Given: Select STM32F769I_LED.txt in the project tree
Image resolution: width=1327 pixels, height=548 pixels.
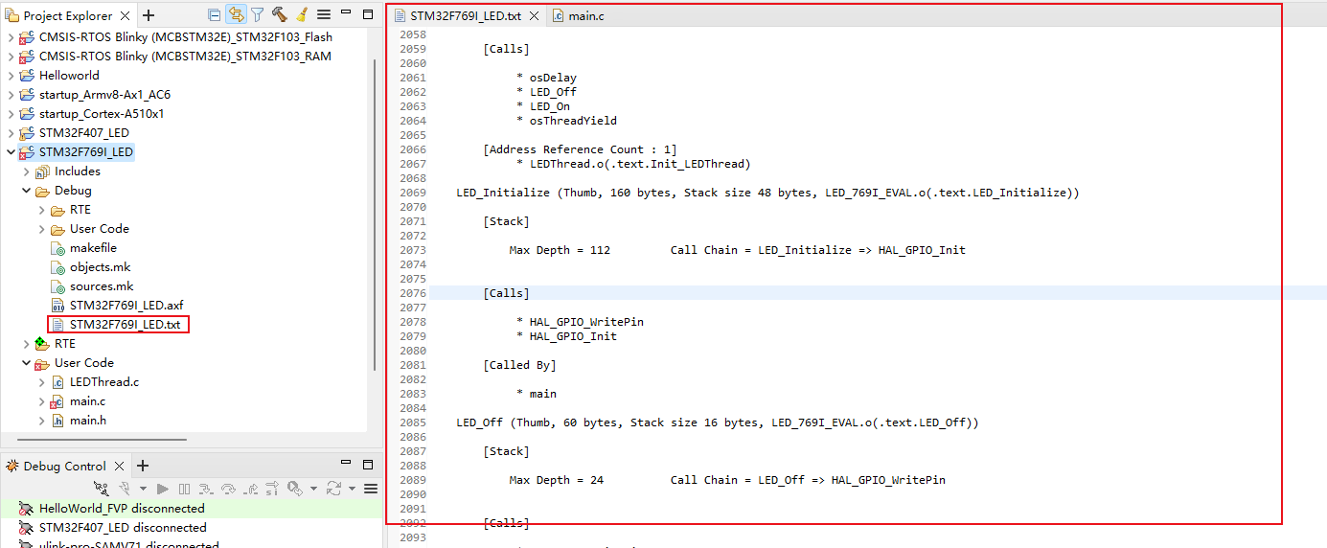Looking at the screenshot, I should 125,325.
